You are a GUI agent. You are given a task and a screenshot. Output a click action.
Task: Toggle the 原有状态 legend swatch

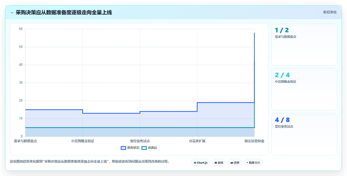pyautogui.click(x=123, y=148)
